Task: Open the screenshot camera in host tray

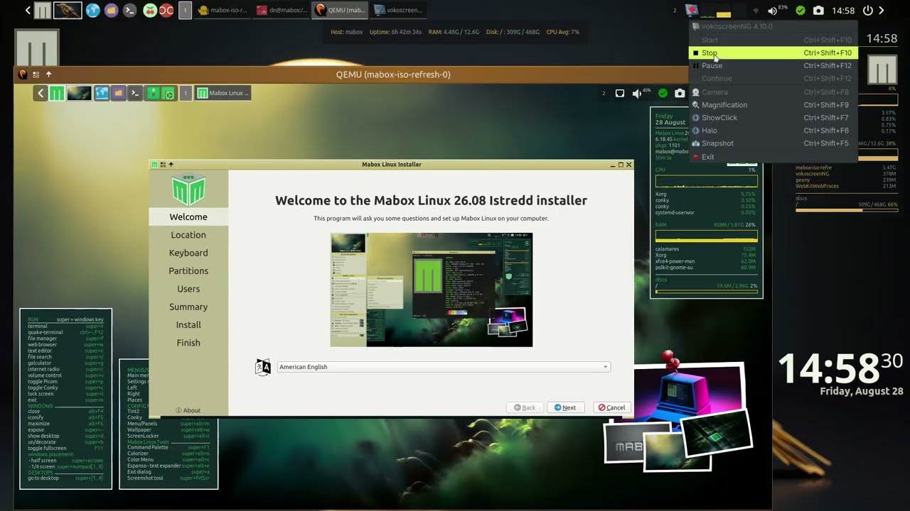Action: (x=818, y=11)
